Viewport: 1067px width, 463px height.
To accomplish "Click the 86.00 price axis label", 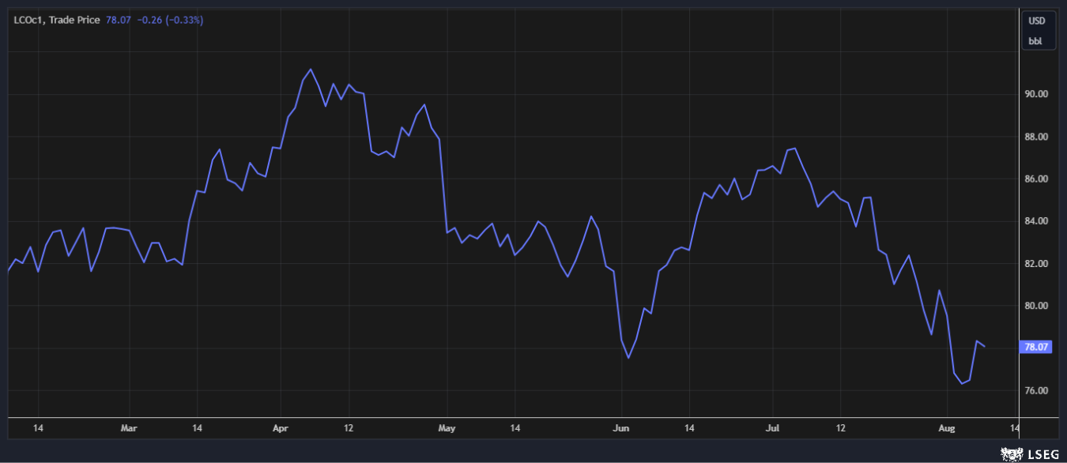I will point(1036,179).
